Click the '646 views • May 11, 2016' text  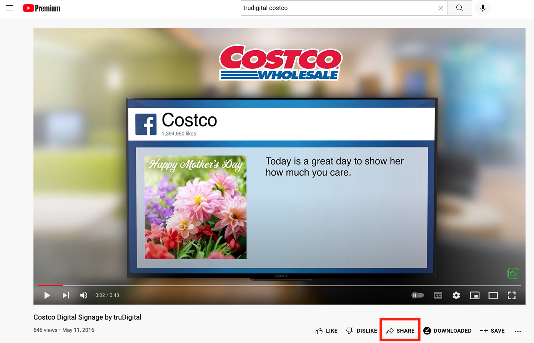pos(64,330)
